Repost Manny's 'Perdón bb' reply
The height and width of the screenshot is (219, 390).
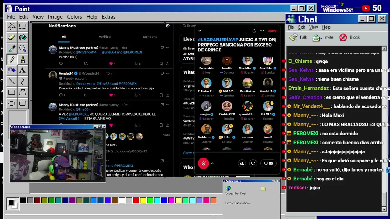(x=86, y=64)
